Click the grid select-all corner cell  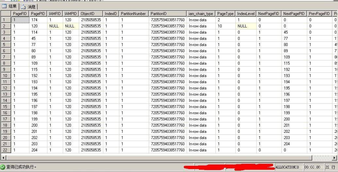coord(6,14)
